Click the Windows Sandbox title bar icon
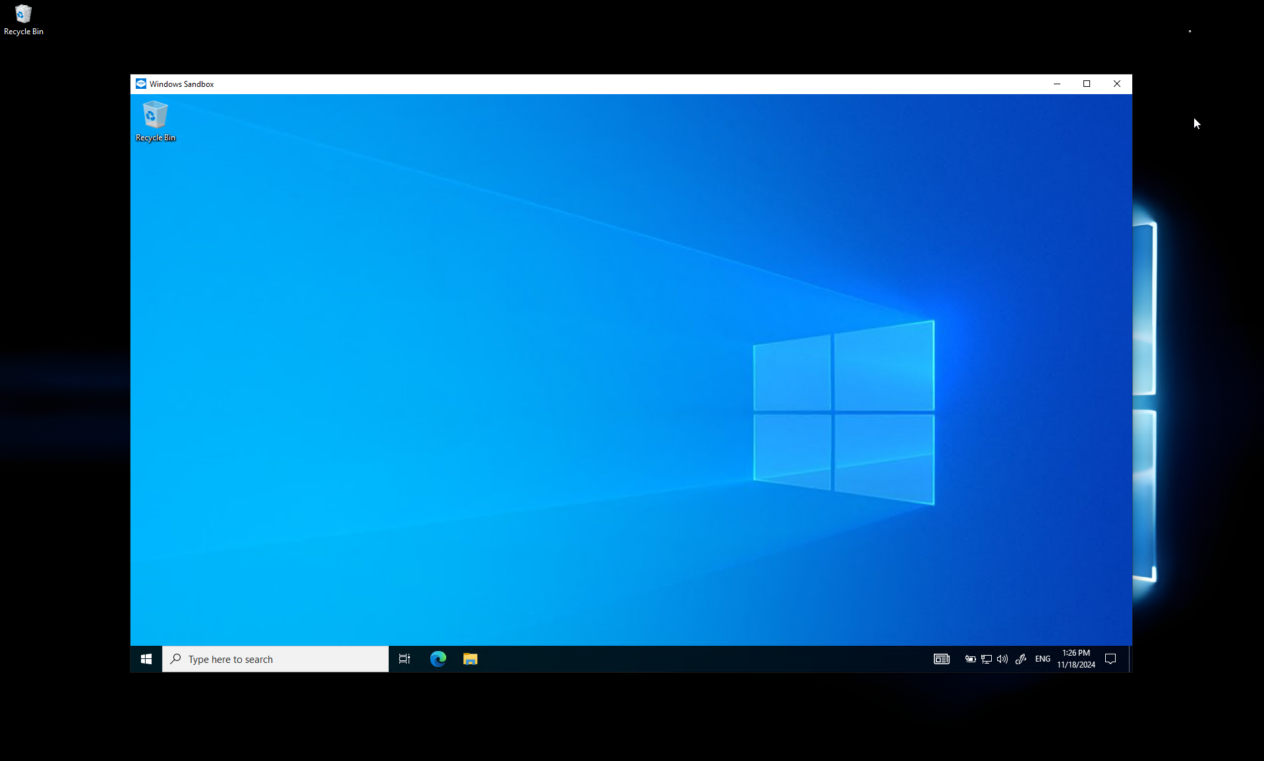The width and height of the screenshot is (1264, 761). coord(141,84)
